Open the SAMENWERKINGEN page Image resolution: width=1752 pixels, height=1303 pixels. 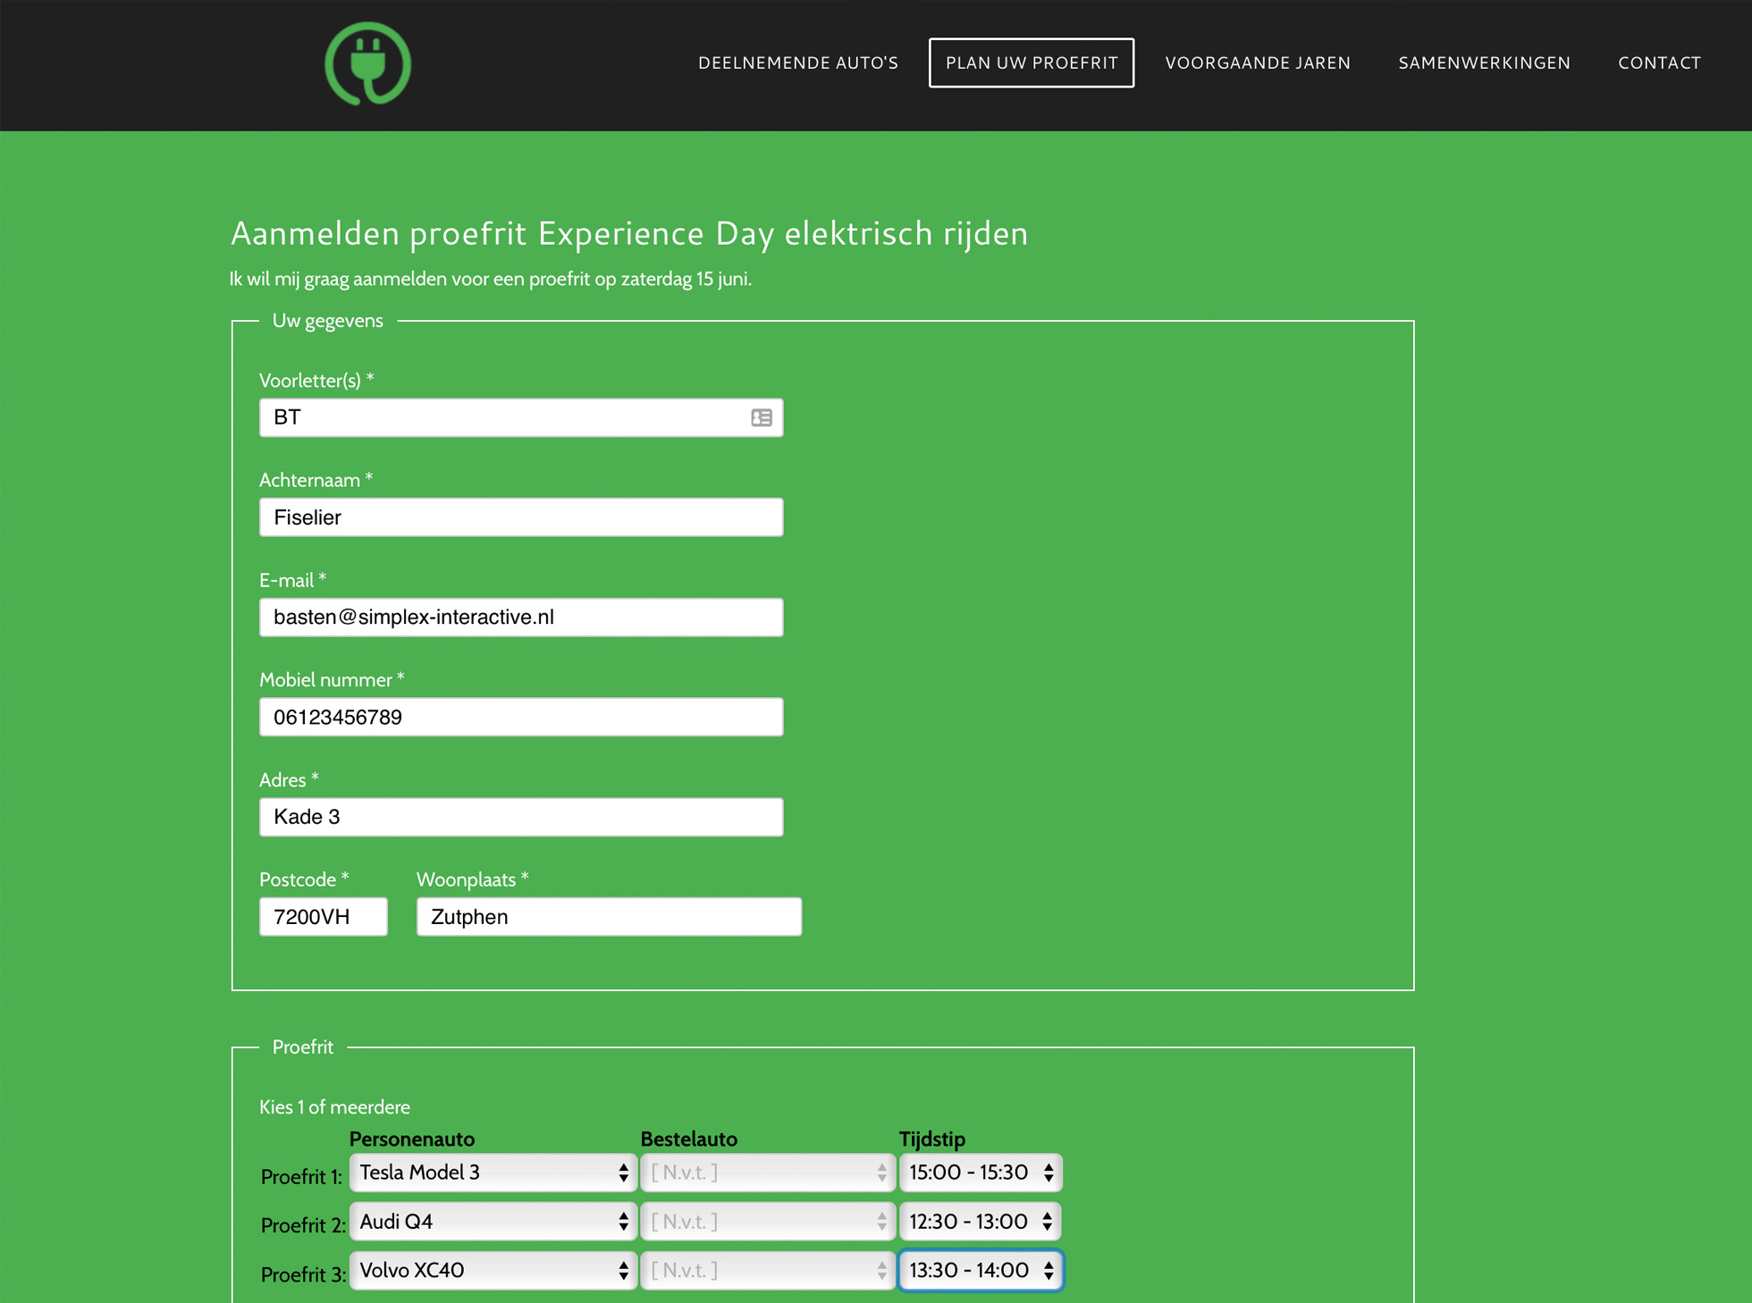point(1484,63)
